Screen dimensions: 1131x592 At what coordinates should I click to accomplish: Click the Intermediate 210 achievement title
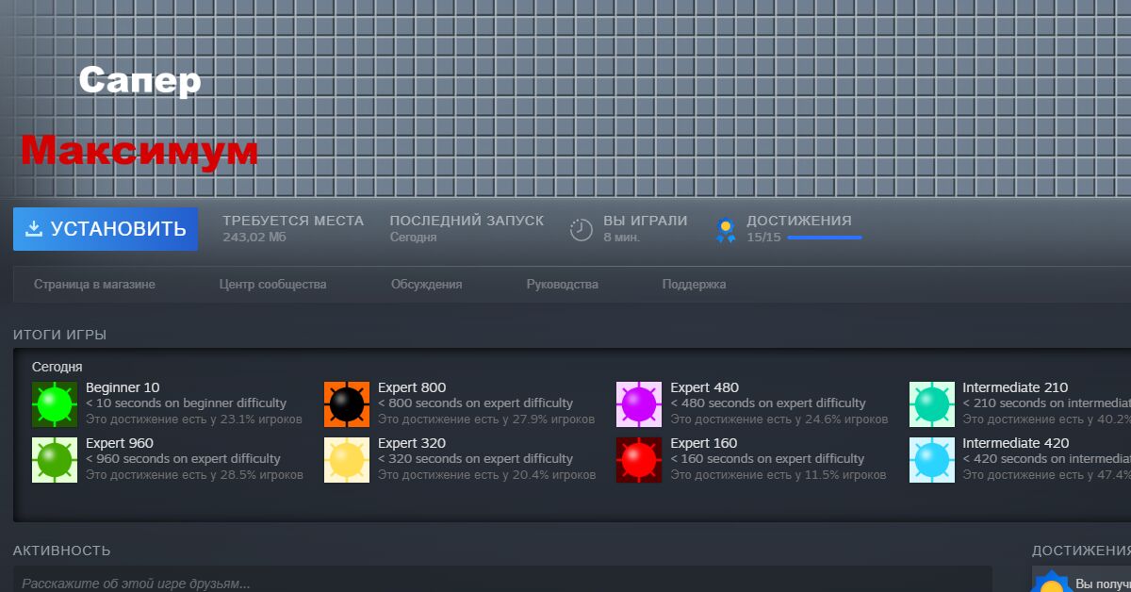(1015, 387)
